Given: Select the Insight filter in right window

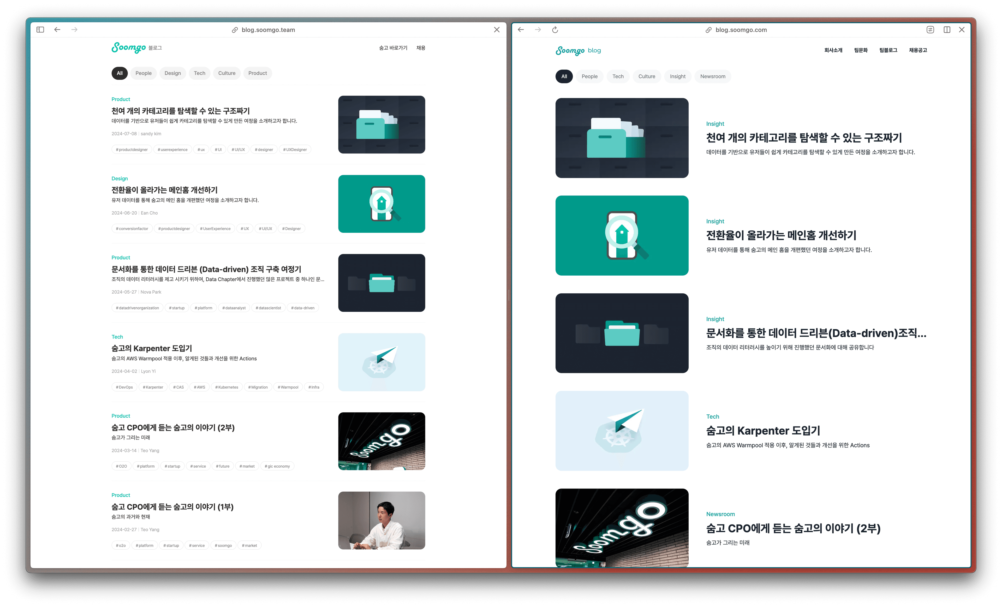Looking at the screenshot, I should click(x=678, y=76).
